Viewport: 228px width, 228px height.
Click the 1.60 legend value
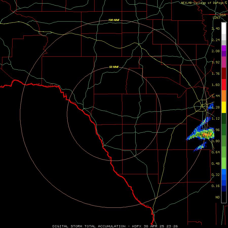tap(216, 85)
